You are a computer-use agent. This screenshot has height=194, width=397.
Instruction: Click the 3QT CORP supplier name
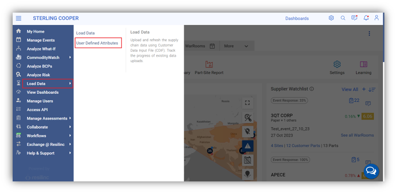coord(282,116)
